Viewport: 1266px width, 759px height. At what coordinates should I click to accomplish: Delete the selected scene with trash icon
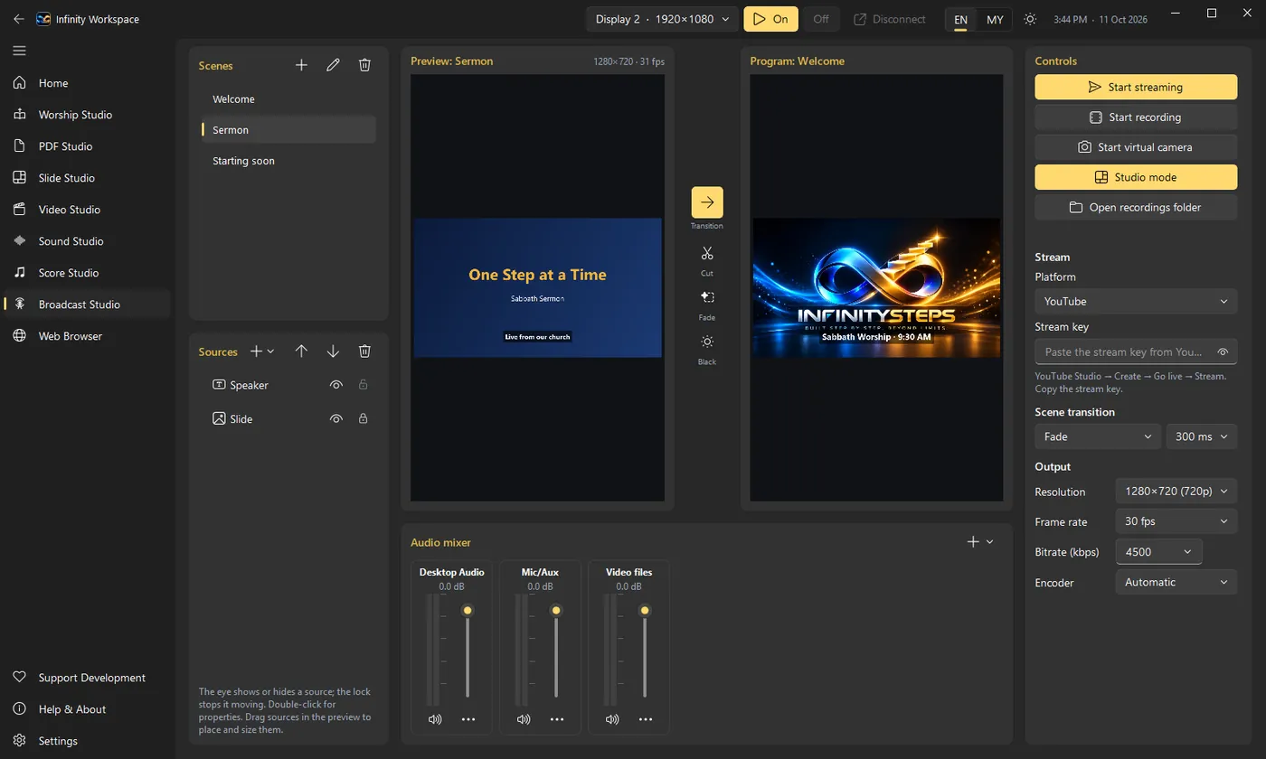(x=364, y=65)
